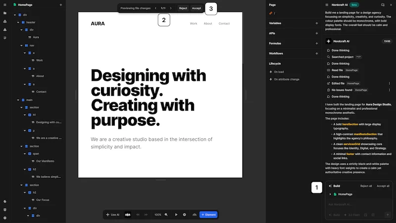Click the warning triangle icon in left rail
Viewport: 396px width, 223px height.
tap(5, 30)
